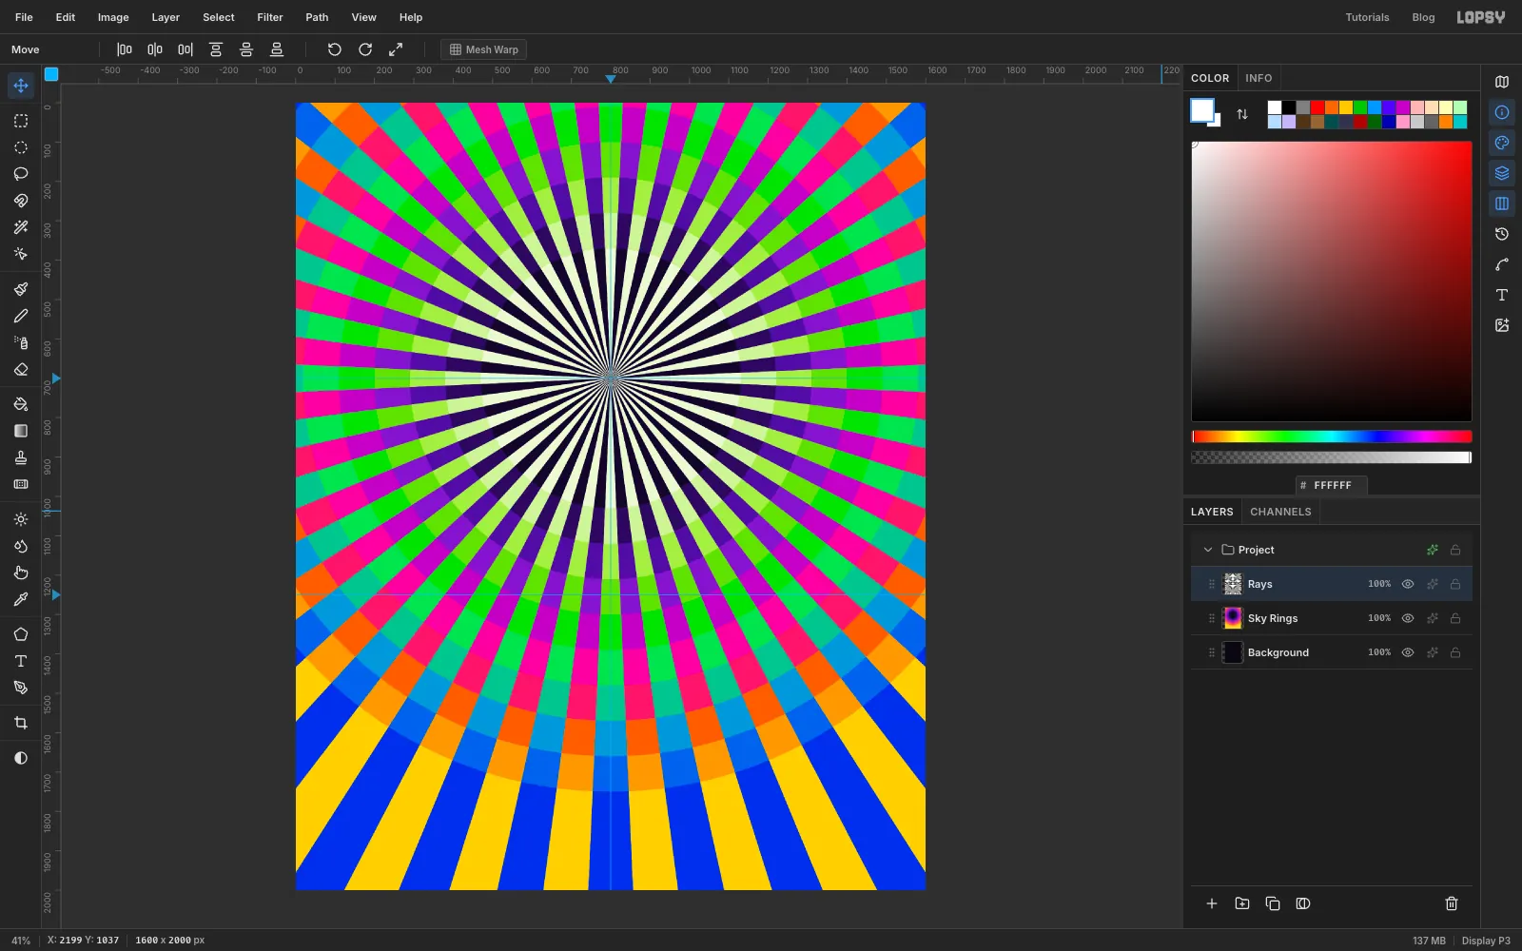Delete layer with trash icon
The height and width of the screenshot is (951, 1522).
1452,903
